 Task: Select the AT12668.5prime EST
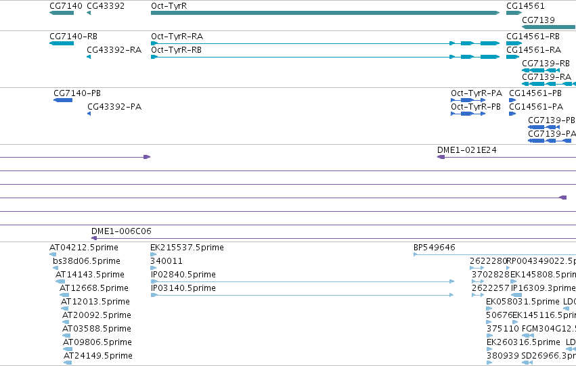(64, 295)
